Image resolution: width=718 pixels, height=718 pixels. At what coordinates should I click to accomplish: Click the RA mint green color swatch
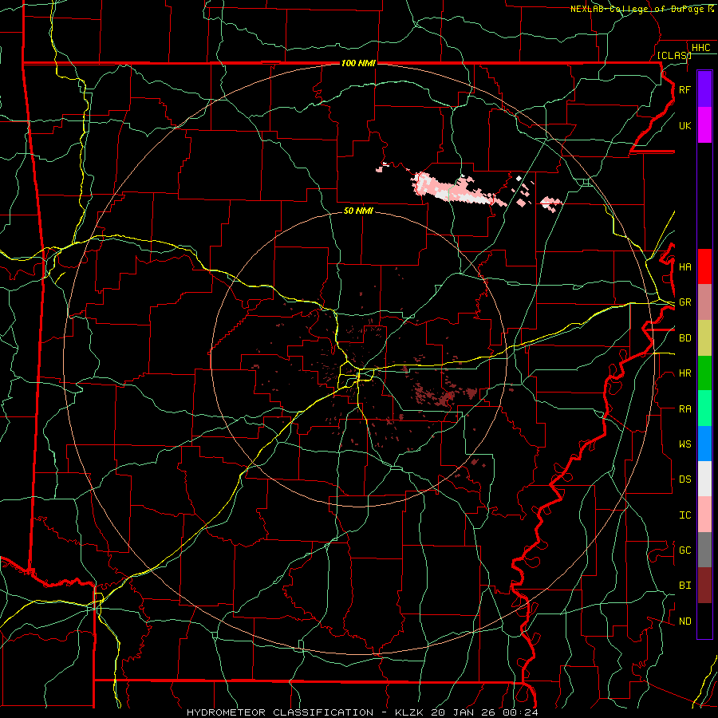click(x=704, y=408)
